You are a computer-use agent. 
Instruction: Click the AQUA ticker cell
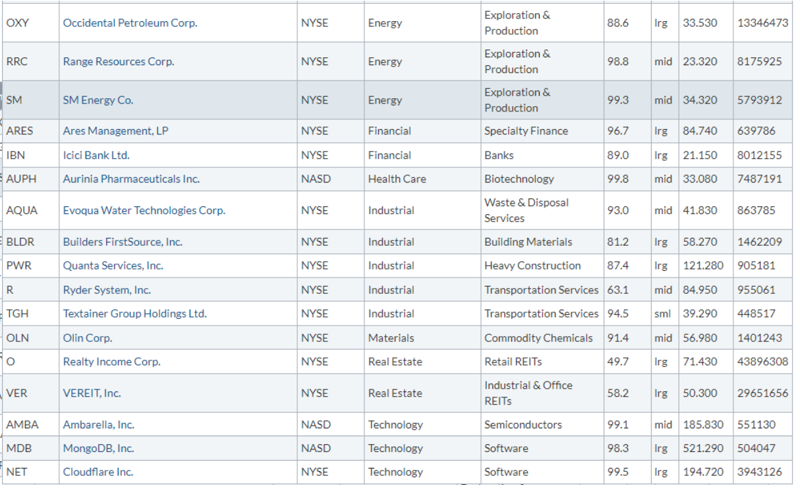[30, 211]
